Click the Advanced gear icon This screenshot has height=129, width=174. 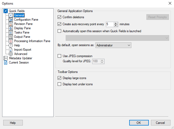(11, 54)
